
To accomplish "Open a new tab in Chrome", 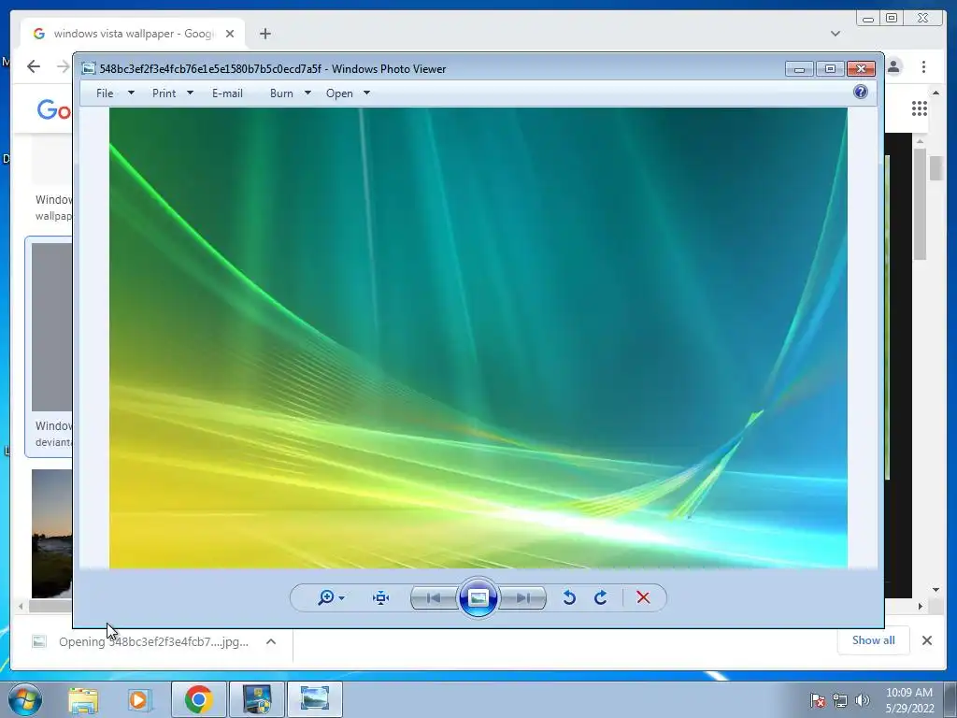I will click(x=264, y=34).
